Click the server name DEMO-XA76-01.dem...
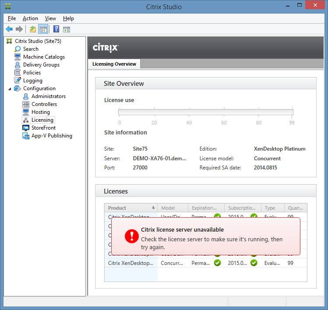 (159, 159)
